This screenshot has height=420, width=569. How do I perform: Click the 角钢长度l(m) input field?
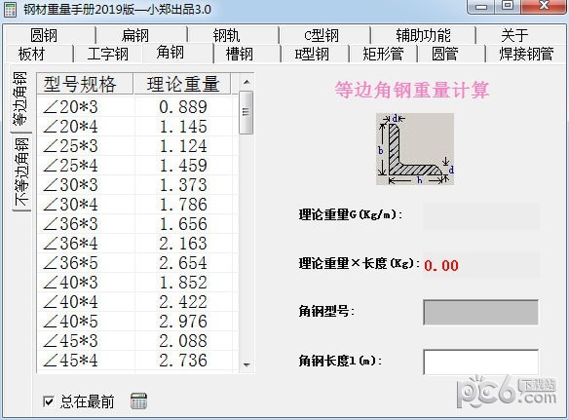pos(480,362)
